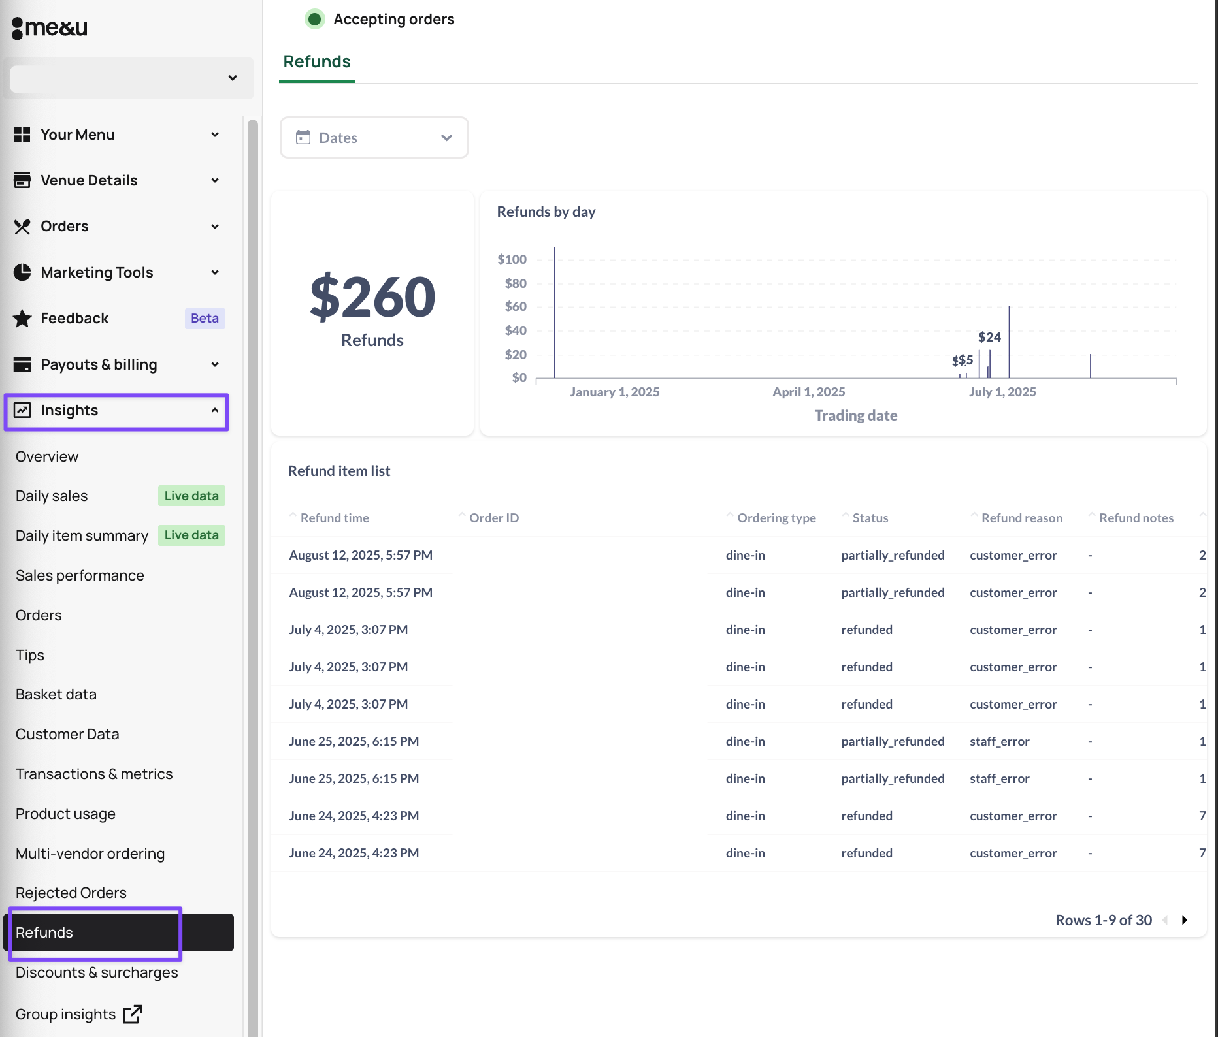
Task: Sort table by Status column
Action: (x=870, y=518)
